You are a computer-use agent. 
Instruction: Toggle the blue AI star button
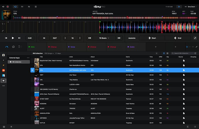[179, 7]
